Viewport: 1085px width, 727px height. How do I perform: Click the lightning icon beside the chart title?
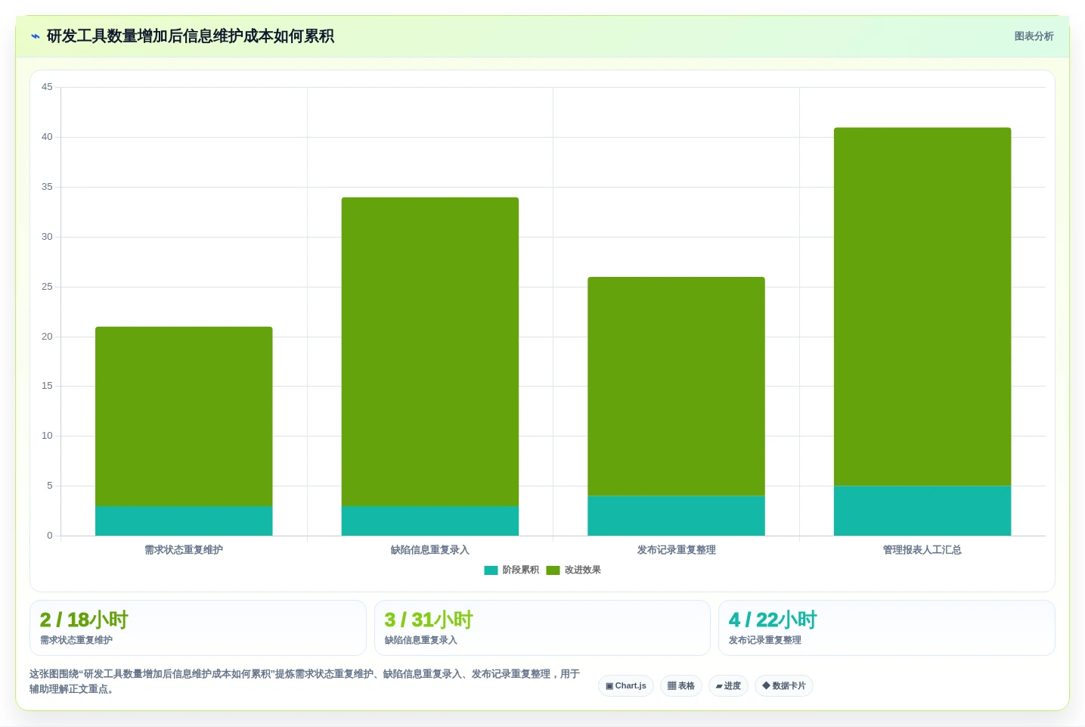click(35, 36)
